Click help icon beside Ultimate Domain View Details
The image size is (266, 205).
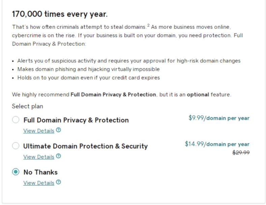[59, 156]
